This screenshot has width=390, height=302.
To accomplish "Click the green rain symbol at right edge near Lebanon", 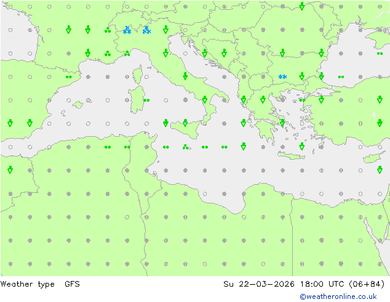I will click(380, 169).
